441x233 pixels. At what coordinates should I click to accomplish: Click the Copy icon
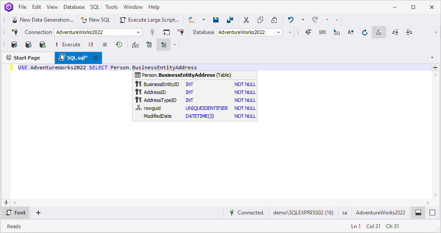tap(260, 20)
